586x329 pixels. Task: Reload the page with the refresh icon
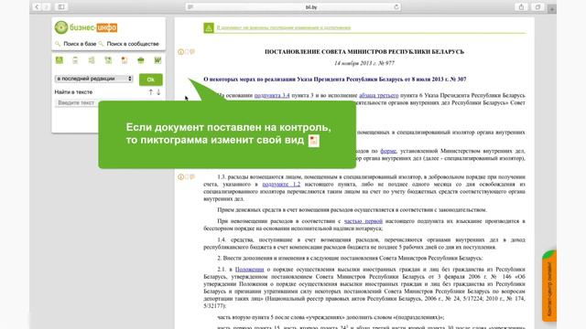click(396, 6)
